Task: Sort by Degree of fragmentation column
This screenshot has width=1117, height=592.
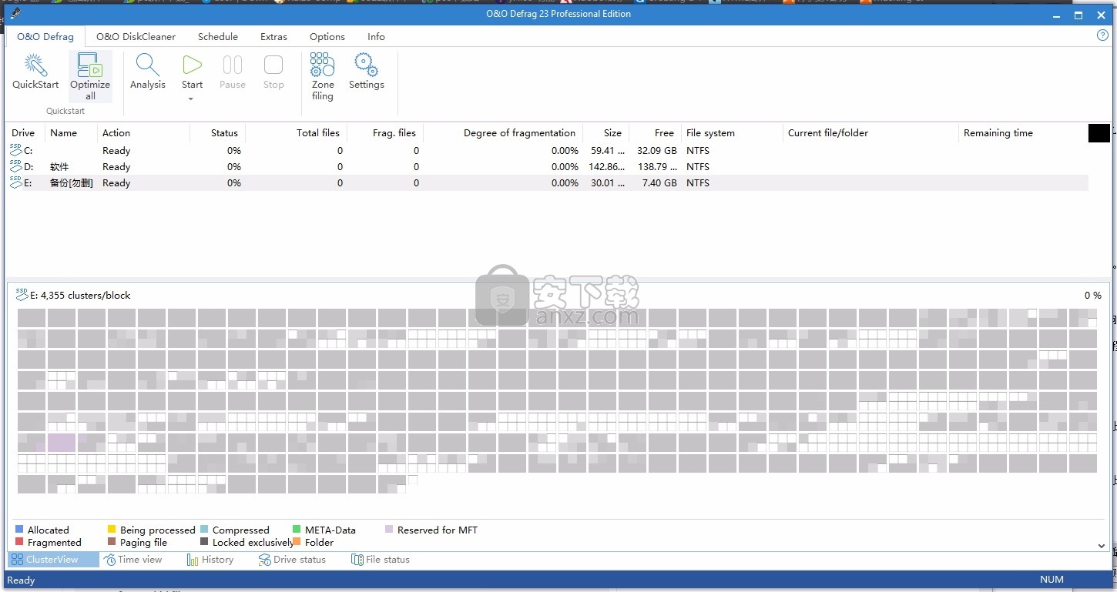Action: [503, 133]
